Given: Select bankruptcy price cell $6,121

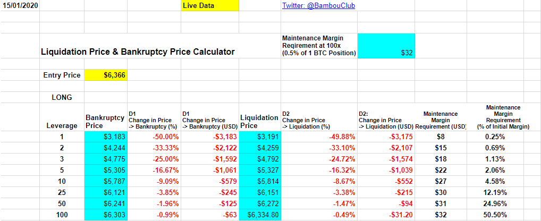Looking at the screenshot, I should [x=106, y=192].
